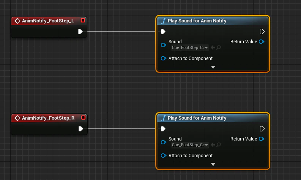Viewport: 301px width, 180px height.
Task: Click the Sound input pin on the upper Play Sound node
Action: 164,45
